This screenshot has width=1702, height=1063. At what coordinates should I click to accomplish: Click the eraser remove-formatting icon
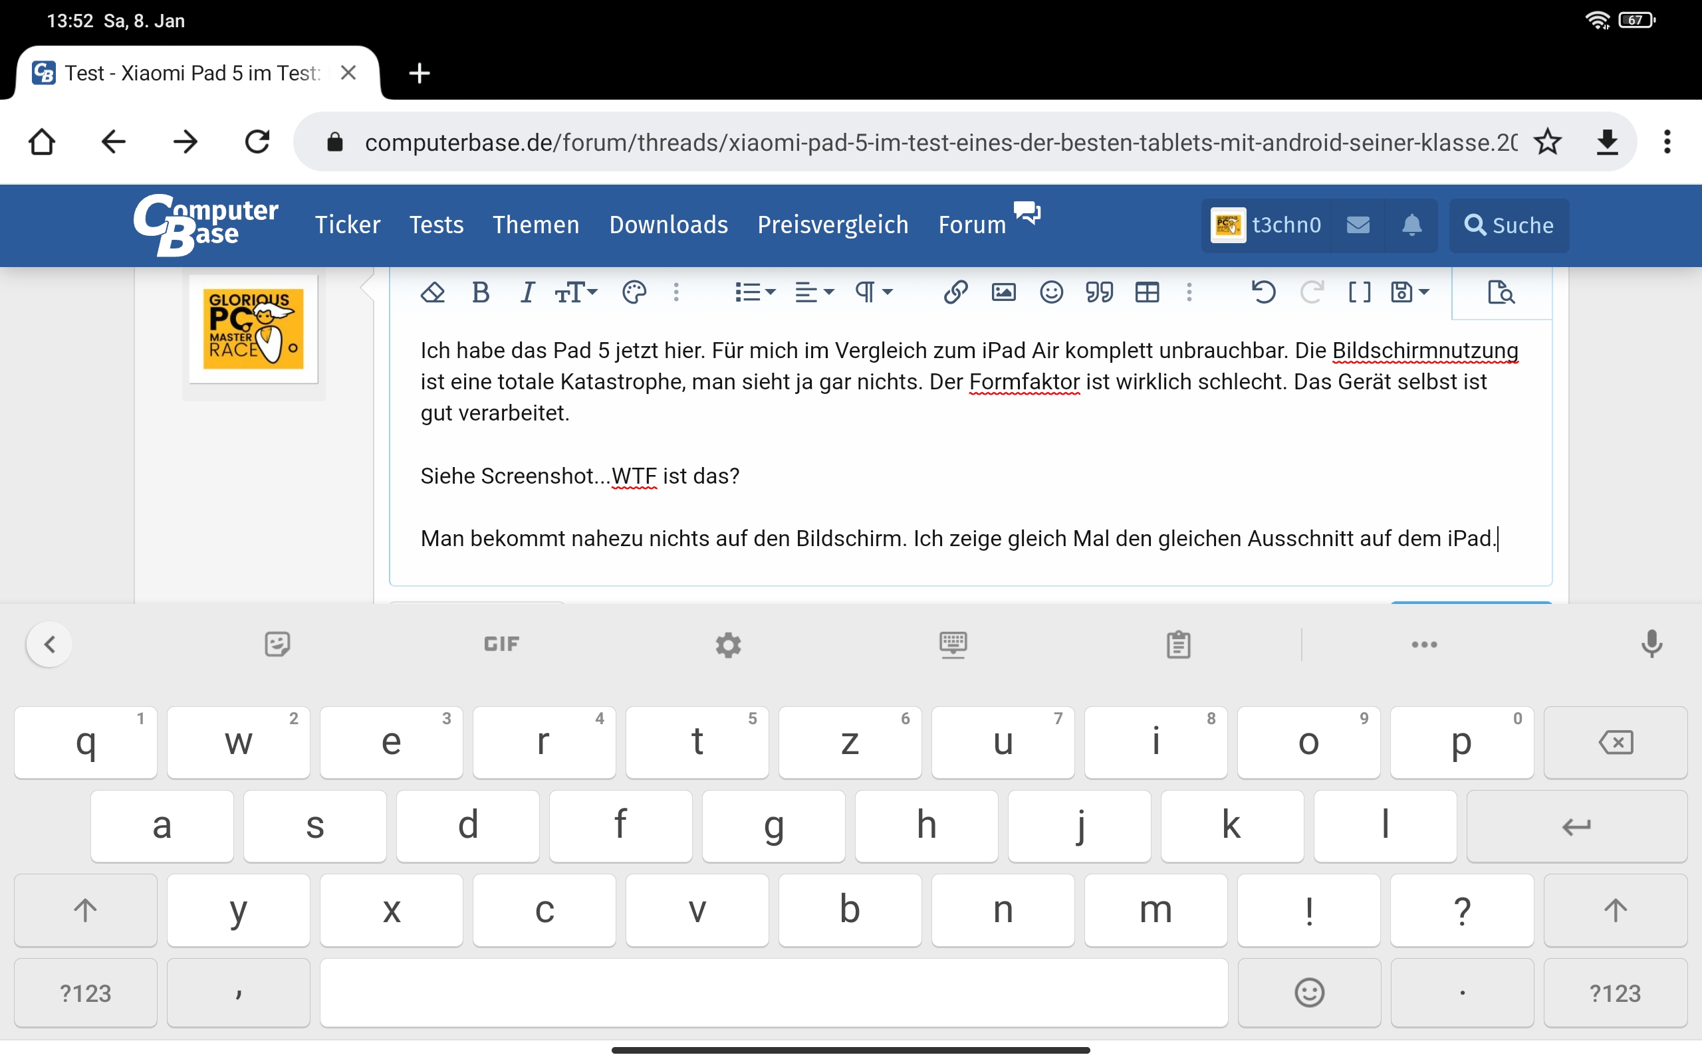pos(433,292)
